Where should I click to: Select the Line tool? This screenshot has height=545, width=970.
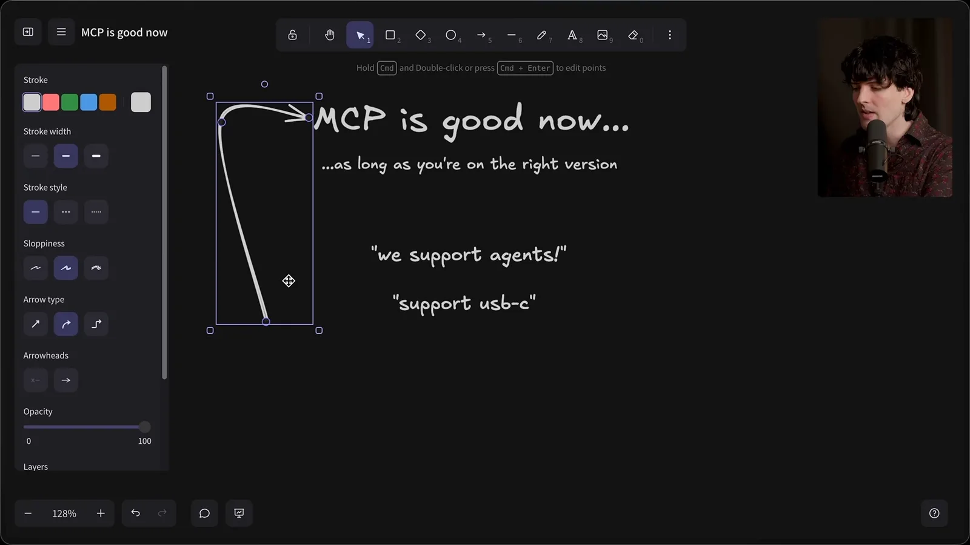click(x=512, y=35)
